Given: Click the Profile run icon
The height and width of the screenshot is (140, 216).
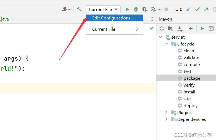Looking at the screenshot, I should tap(153, 9).
